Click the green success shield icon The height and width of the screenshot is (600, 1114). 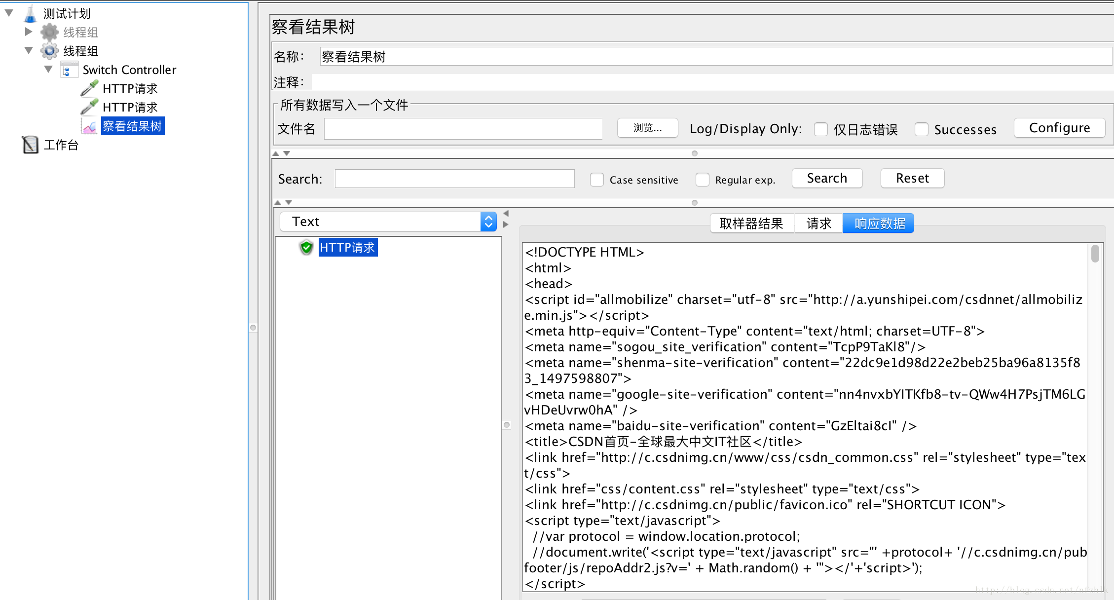(x=306, y=247)
